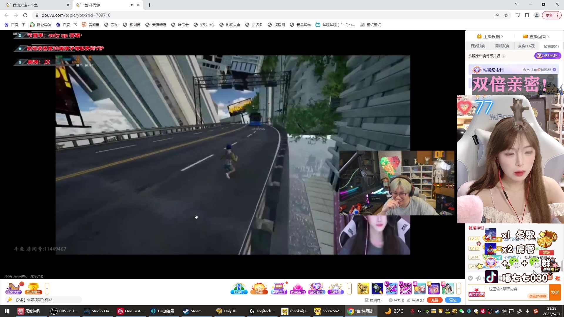Open the 任务大厅 task hall icon

tap(14, 288)
